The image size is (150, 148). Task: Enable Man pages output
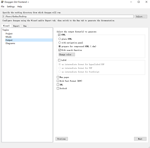tap(58, 77)
